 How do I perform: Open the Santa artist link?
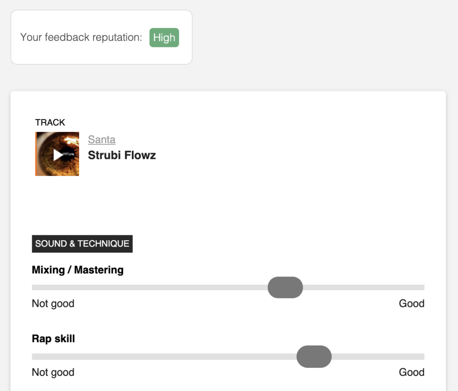point(102,140)
